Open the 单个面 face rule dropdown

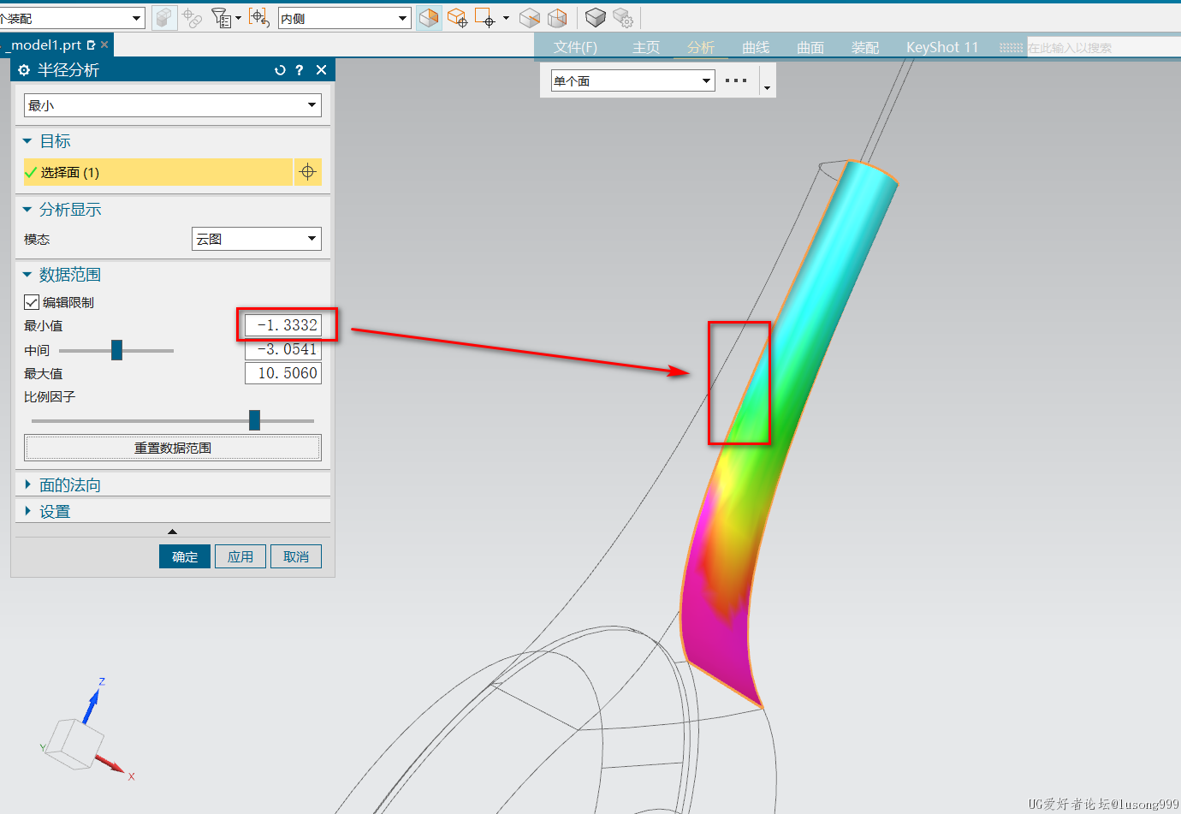(x=632, y=80)
